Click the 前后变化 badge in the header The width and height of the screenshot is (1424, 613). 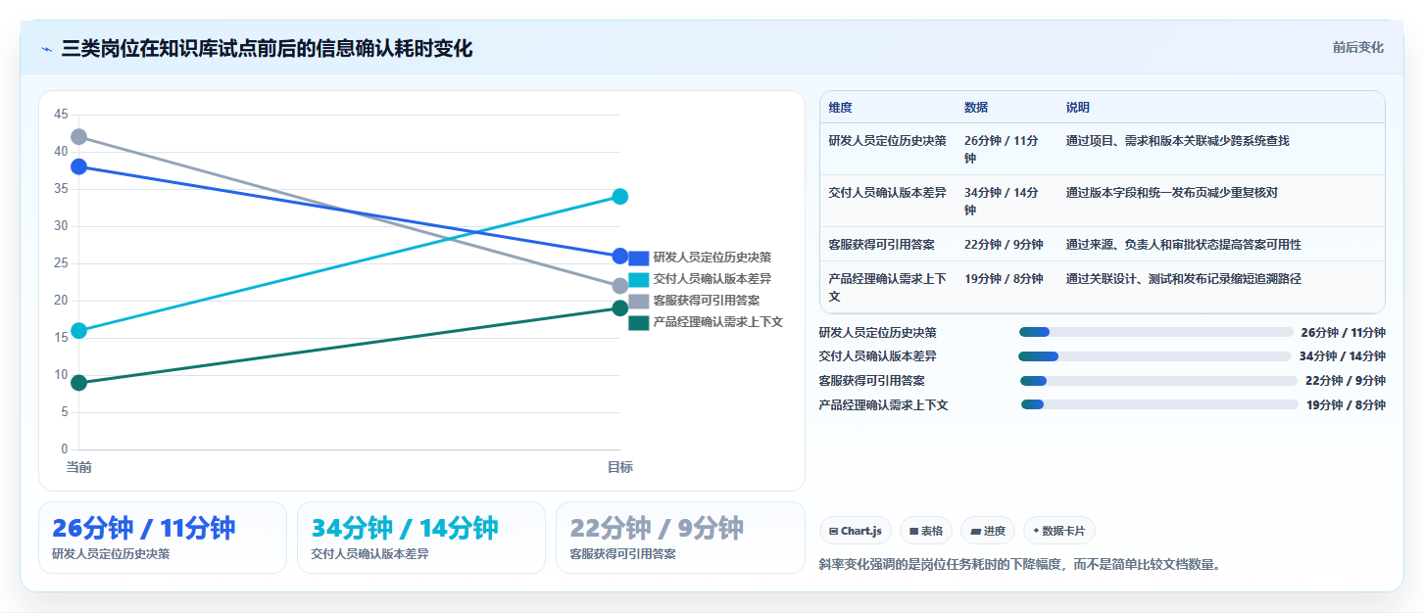click(1357, 47)
